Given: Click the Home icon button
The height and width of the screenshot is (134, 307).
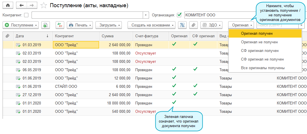Looking at the screenshot, I should 7,5.
